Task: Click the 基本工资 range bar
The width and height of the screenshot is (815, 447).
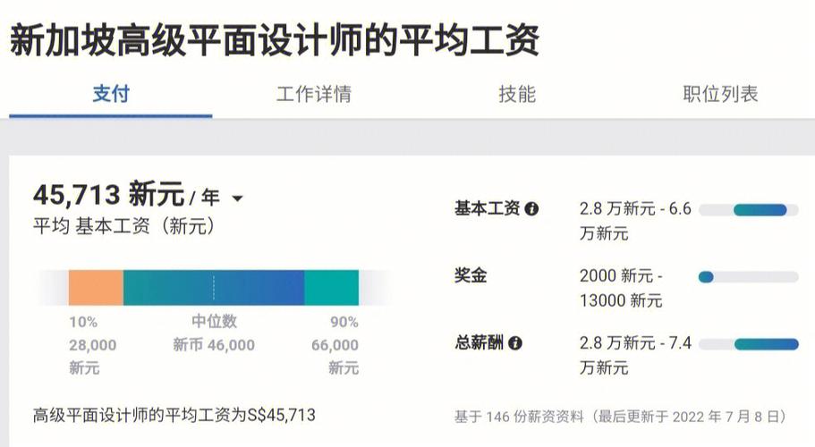Action: point(749,210)
